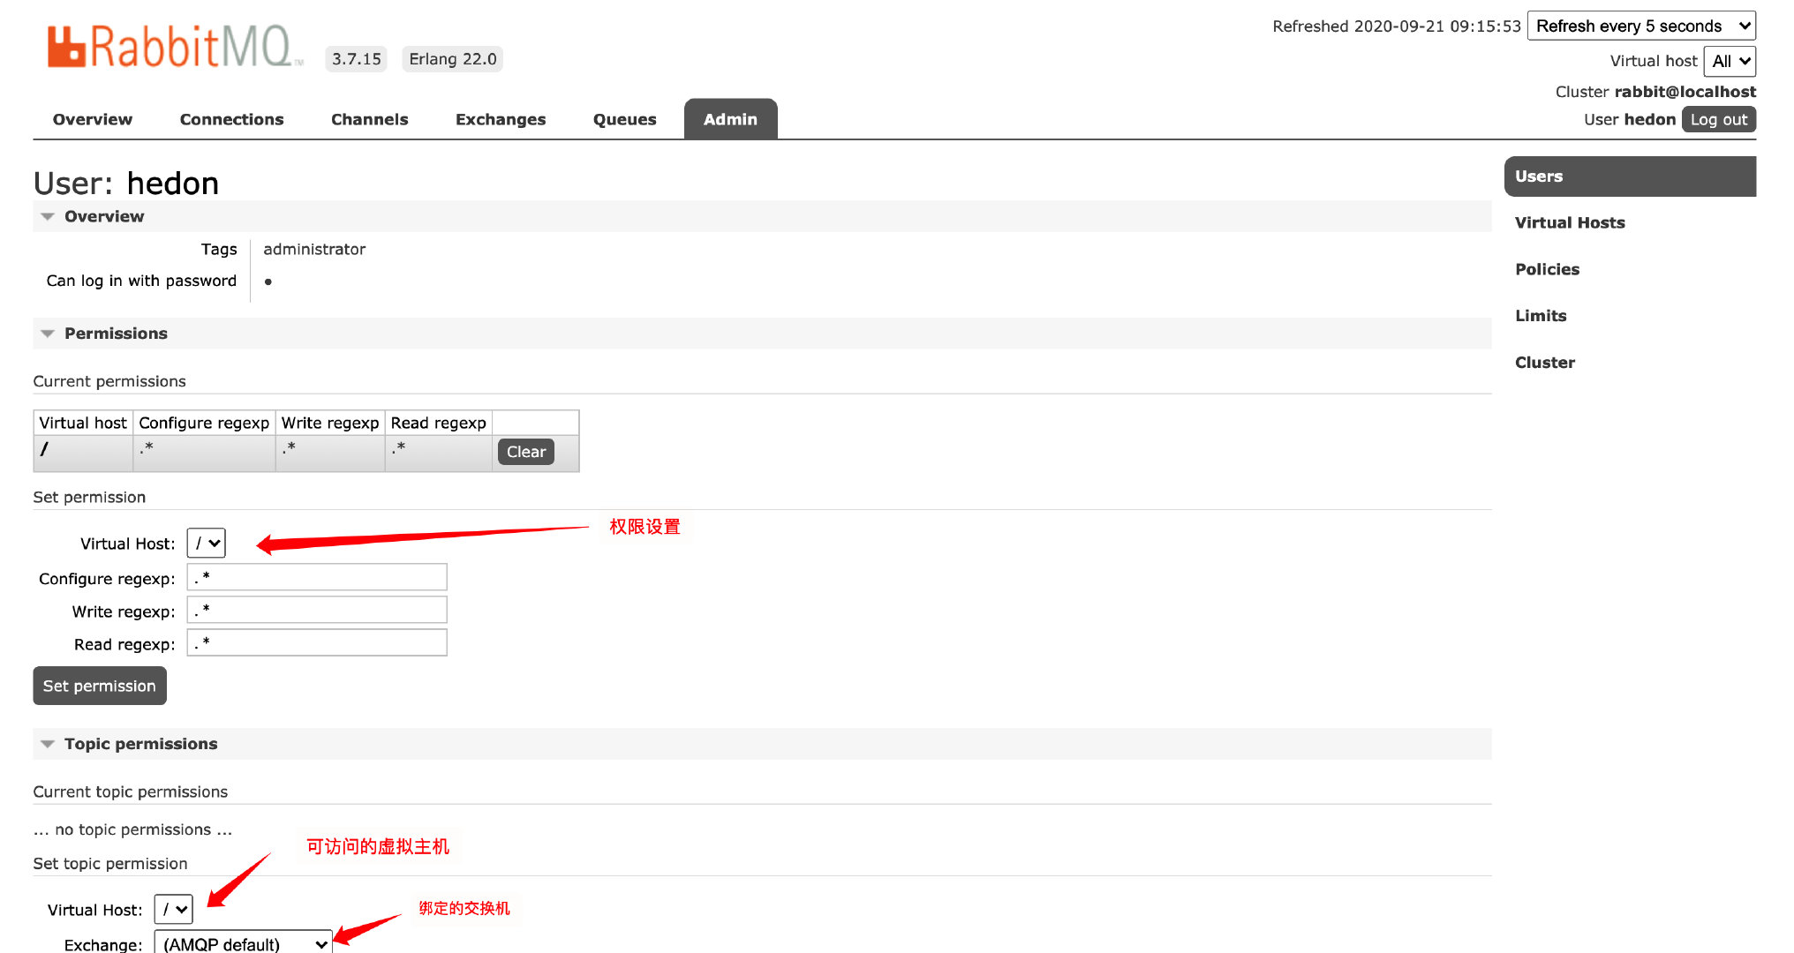
Task: Switch to the Queues tab
Action: pyautogui.click(x=624, y=119)
